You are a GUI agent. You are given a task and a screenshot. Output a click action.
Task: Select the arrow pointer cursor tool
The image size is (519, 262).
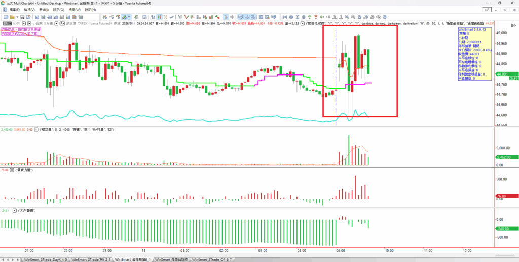[226, 17]
